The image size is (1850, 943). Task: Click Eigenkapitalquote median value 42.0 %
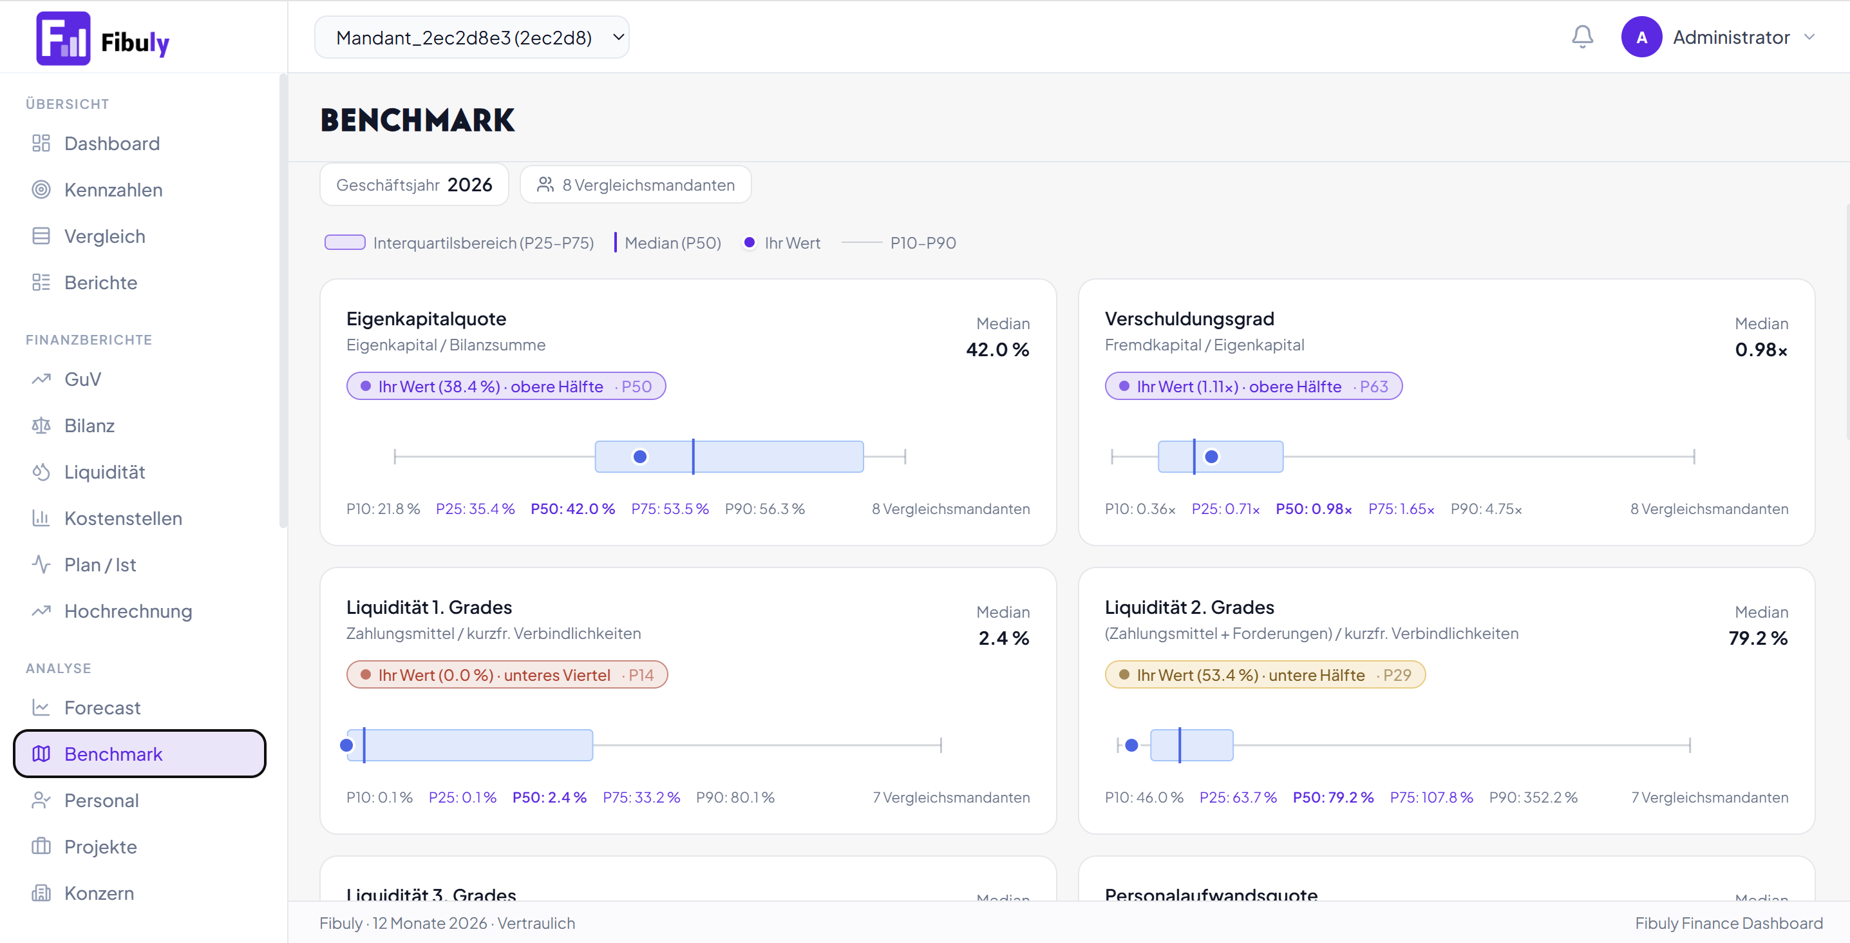pos(997,350)
